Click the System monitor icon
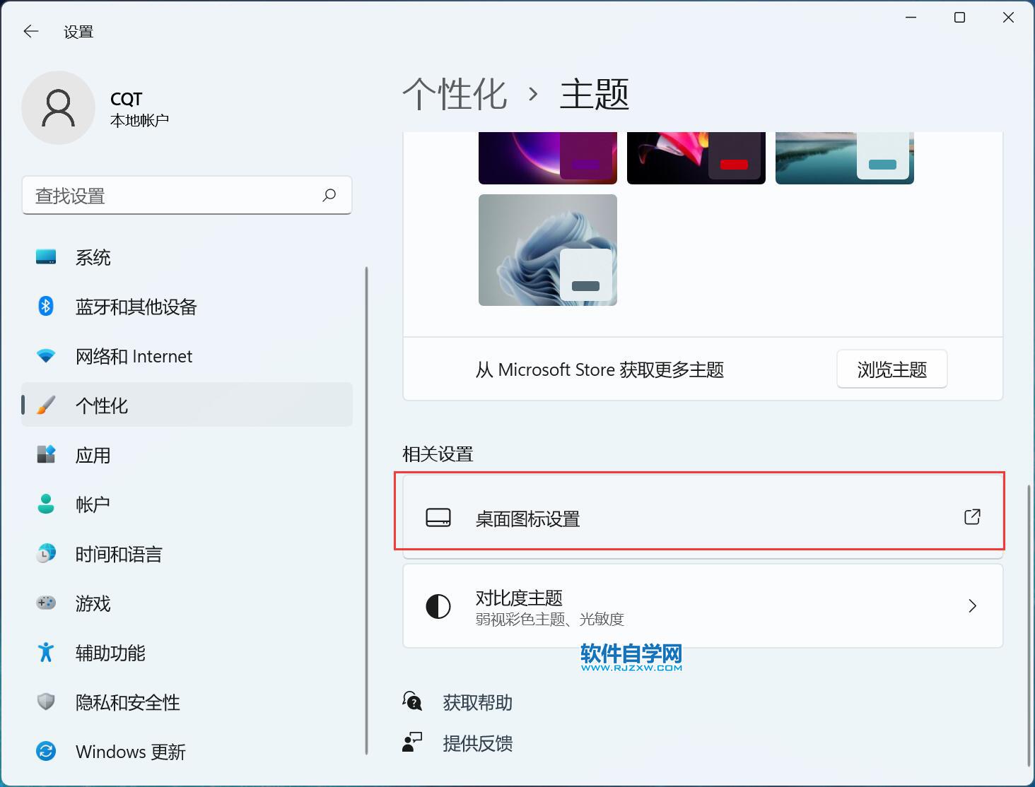Image resolution: width=1035 pixels, height=787 pixels. coord(46,257)
